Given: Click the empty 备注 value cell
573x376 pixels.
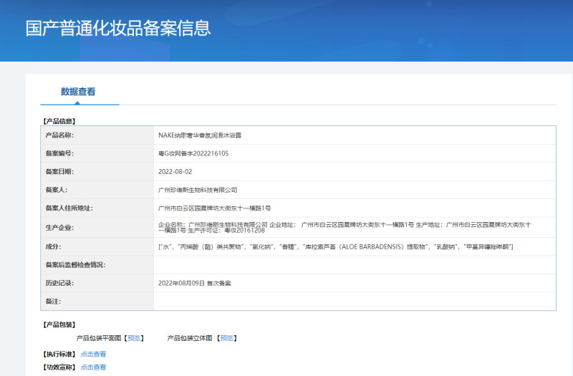Looking at the screenshot, I should coord(355,302).
